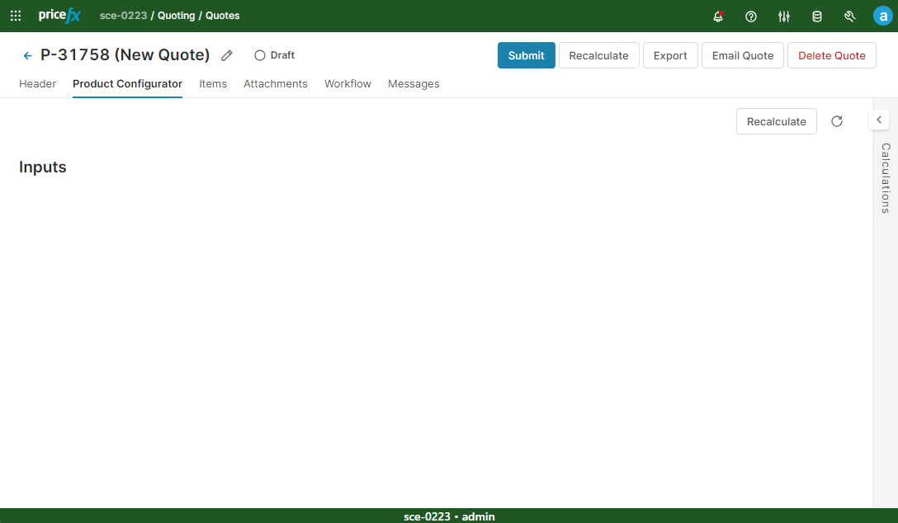Expand the Calculations side panel chevron
The height and width of the screenshot is (523, 898).
pos(879,120)
